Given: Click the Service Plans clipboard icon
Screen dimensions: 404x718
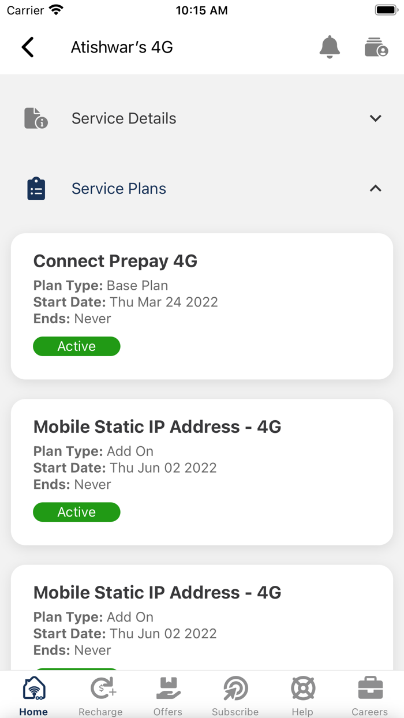Looking at the screenshot, I should coord(36,188).
